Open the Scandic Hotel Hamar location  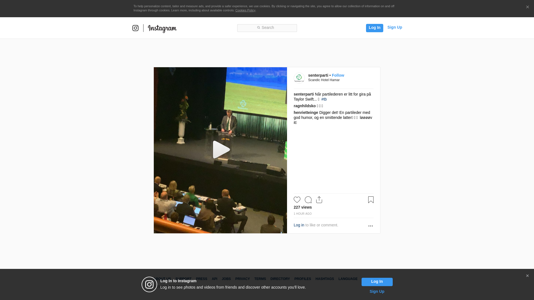pyautogui.click(x=324, y=80)
